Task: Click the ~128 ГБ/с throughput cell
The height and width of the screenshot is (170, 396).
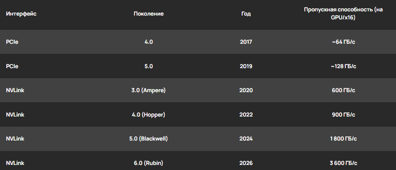Action: pos(343,66)
